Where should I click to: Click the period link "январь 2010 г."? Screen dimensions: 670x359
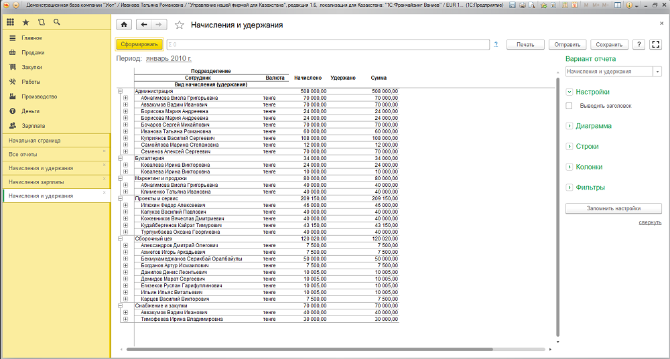(x=169, y=58)
